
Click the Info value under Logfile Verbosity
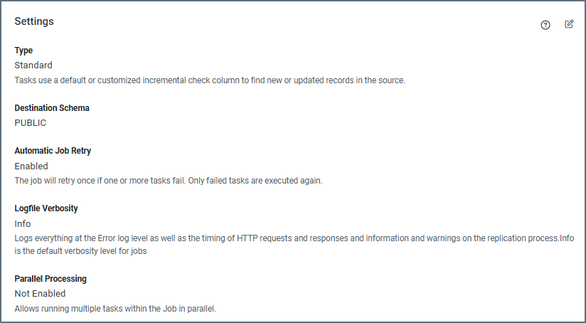(23, 224)
